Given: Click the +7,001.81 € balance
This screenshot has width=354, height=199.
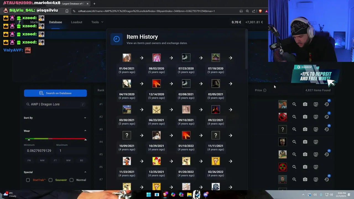Looking at the screenshot, I should pyautogui.click(x=254, y=22).
